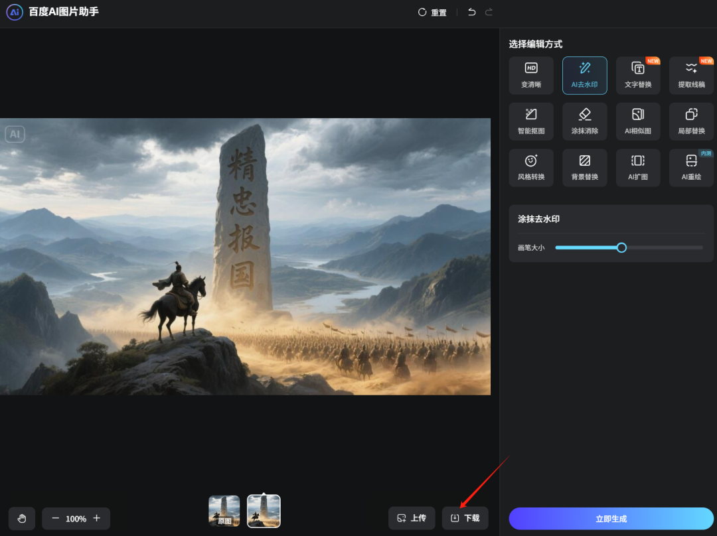The height and width of the screenshot is (536, 717).
Task: Select the 变清晰 HD enhance tool
Action: click(x=531, y=75)
